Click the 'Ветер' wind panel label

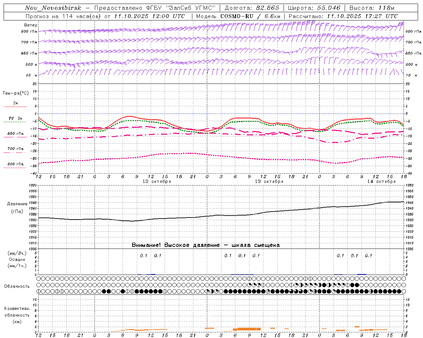[x=31, y=25]
